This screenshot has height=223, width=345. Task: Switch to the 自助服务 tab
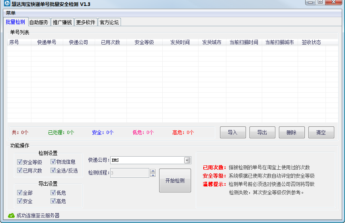pos(39,22)
